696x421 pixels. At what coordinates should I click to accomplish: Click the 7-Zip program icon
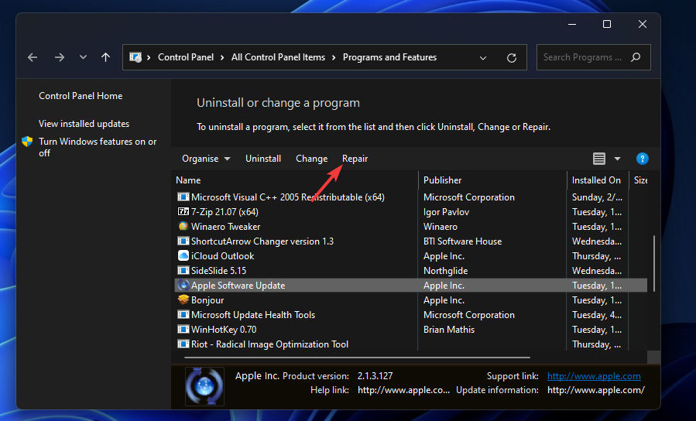(x=183, y=211)
